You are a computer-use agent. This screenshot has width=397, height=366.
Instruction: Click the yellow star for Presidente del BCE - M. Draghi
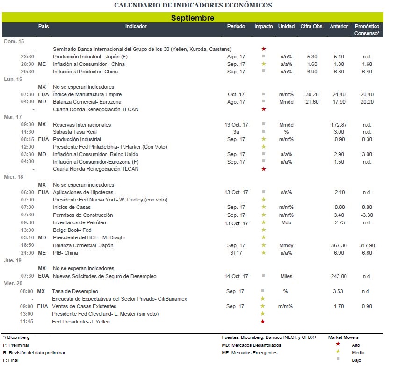click(264, 237)
